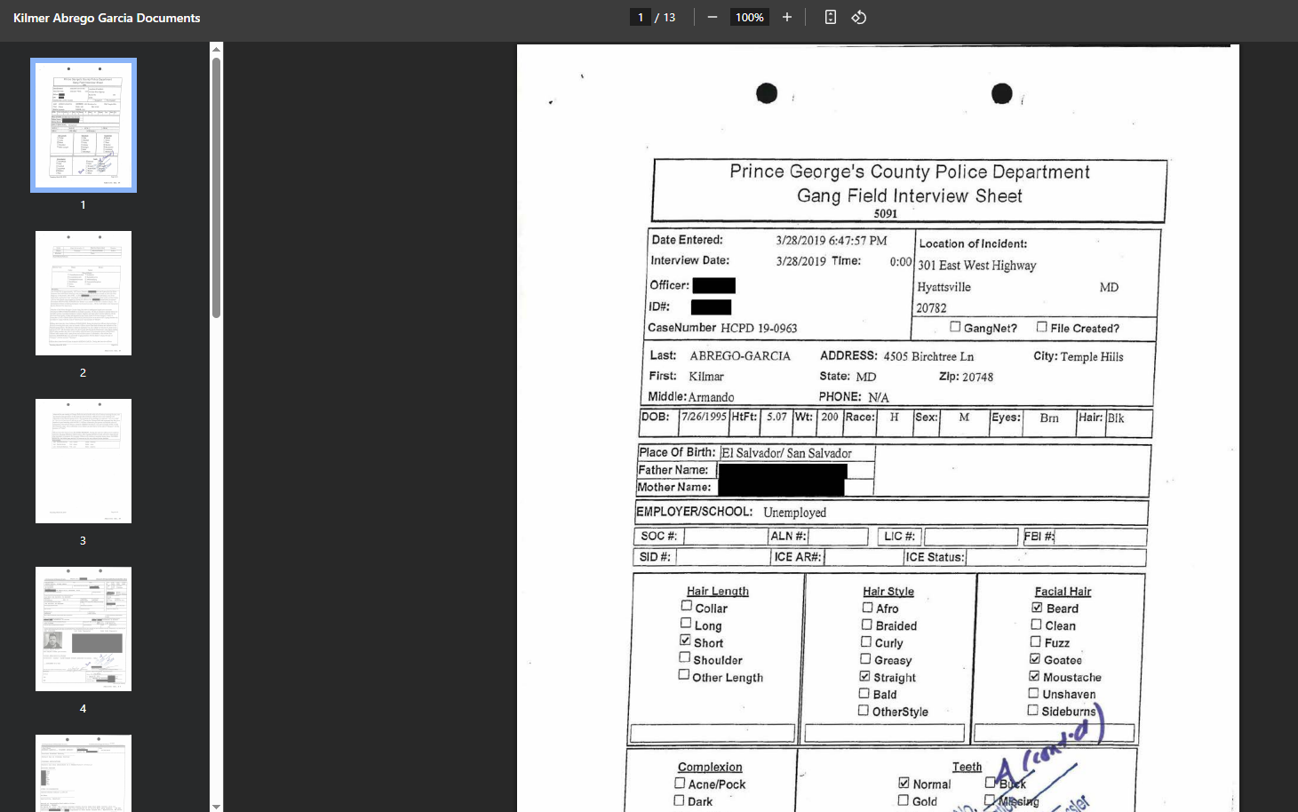1298x812 pixels.
Task: Click the Gang Field Interview Sheet heading
Action: click(910, 195)
